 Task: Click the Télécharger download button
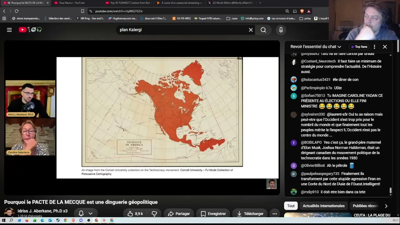click(250, 214)
